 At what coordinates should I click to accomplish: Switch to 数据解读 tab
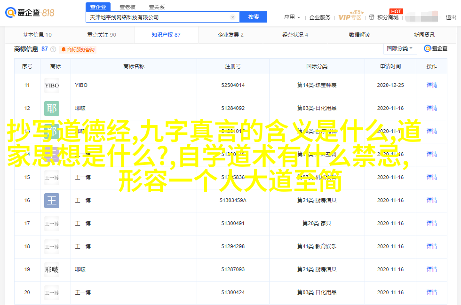tap(359, 35)
